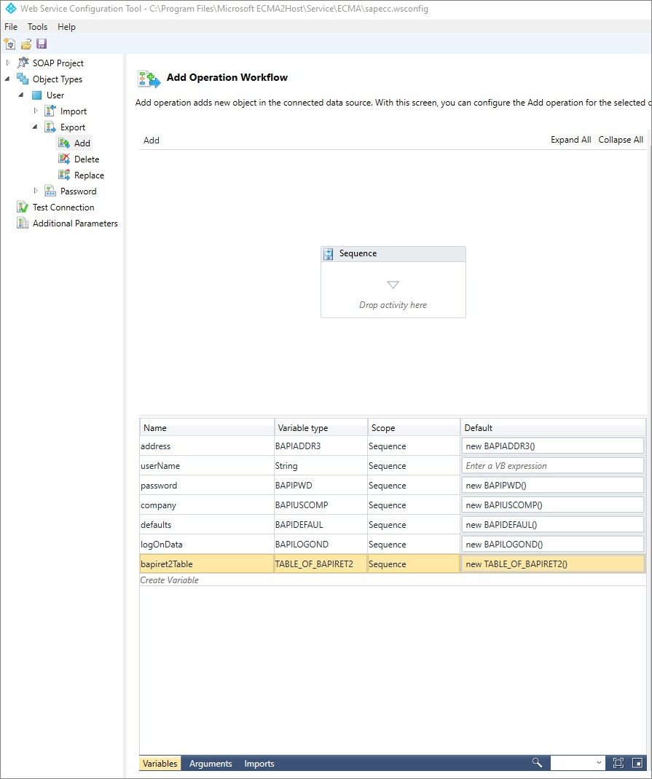Click the Open file toolbar icon
Image resolution: width=652 pixels, height=779 pixels.
25,44
